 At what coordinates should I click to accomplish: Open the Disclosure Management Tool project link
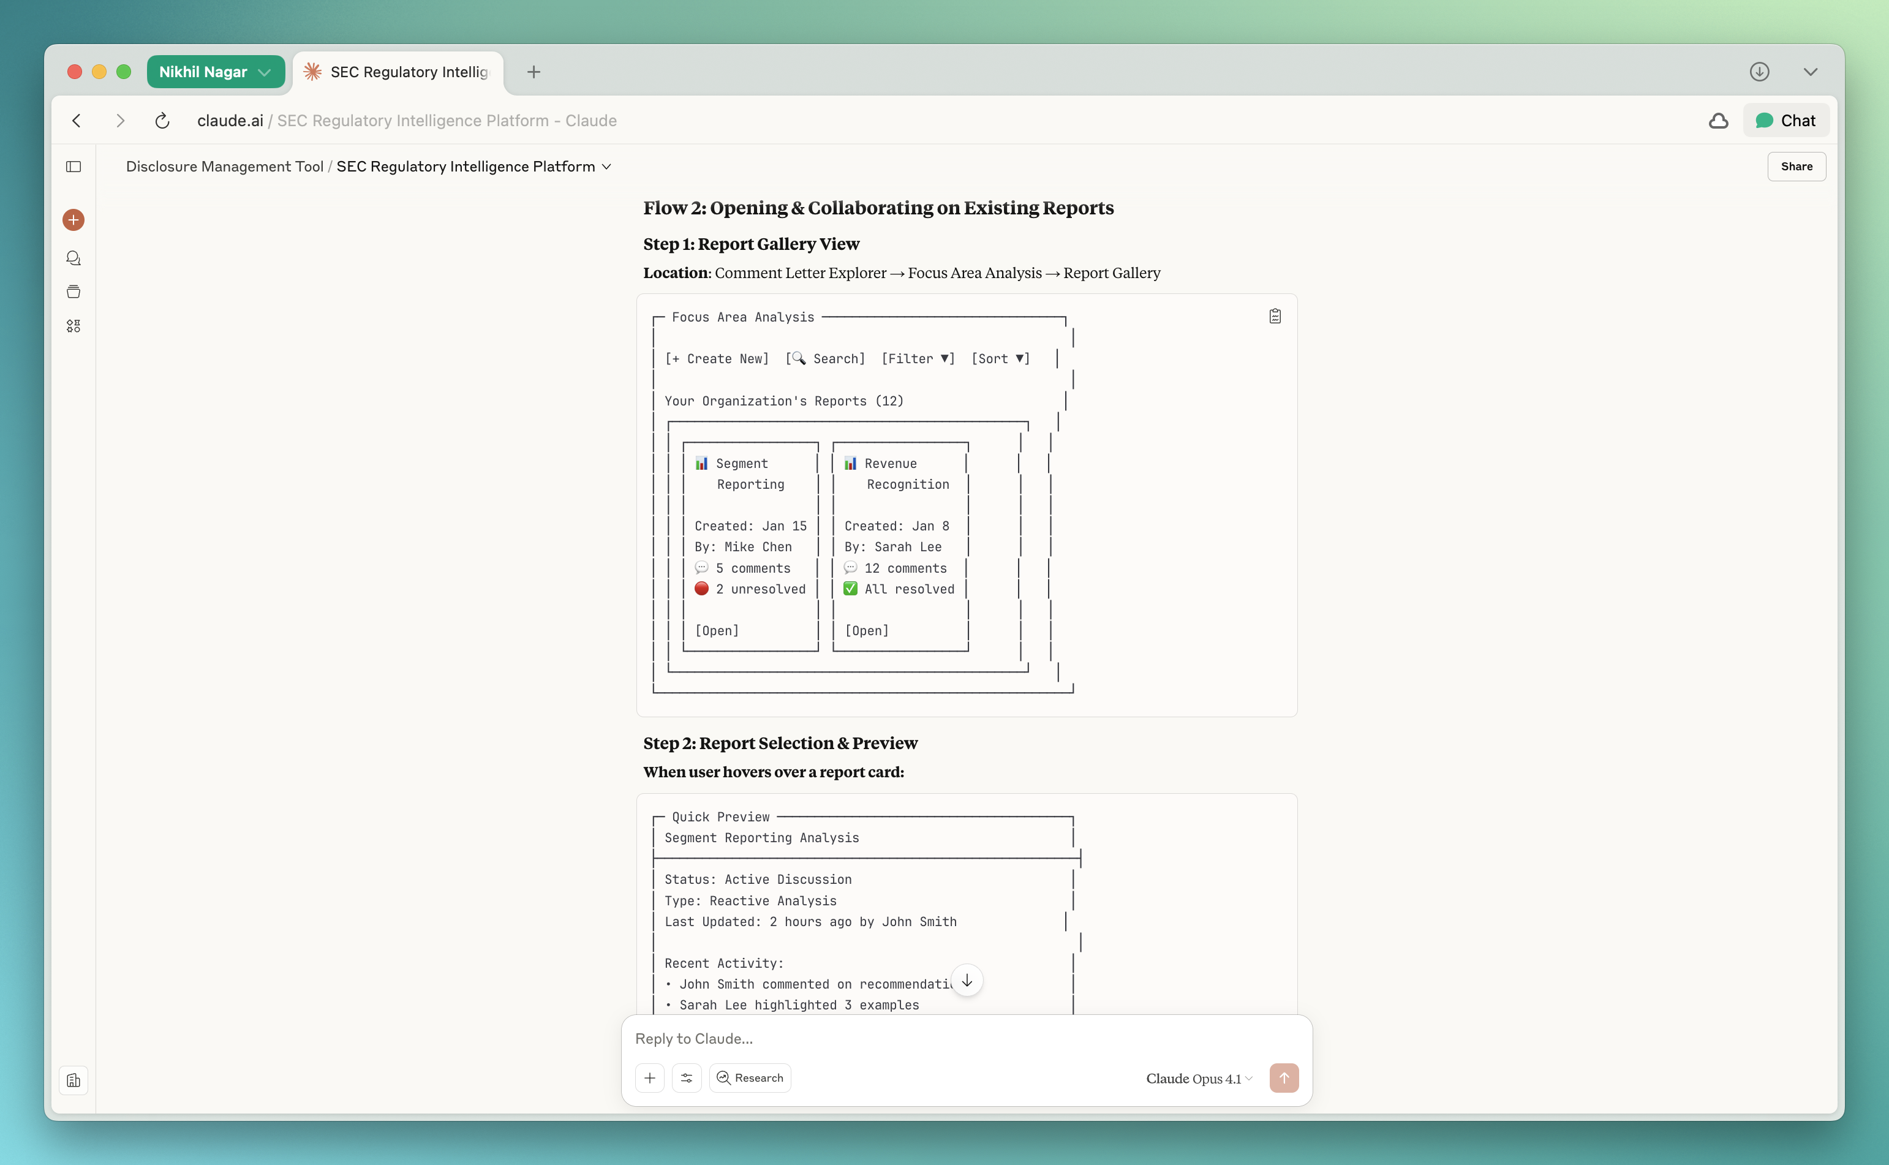pos(224,167)
